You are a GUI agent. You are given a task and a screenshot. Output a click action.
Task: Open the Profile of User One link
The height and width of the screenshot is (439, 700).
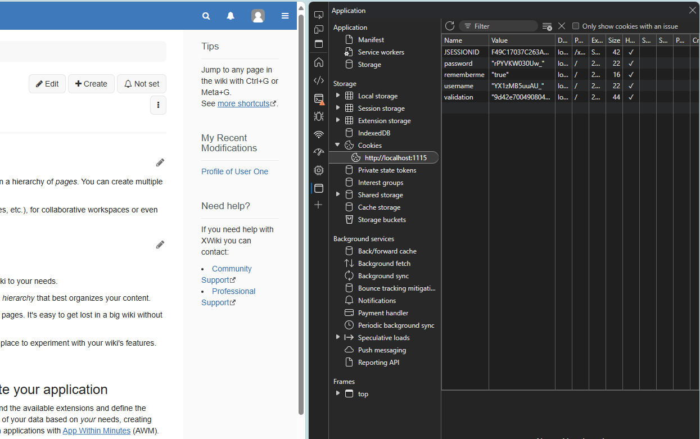pos(234,171)
